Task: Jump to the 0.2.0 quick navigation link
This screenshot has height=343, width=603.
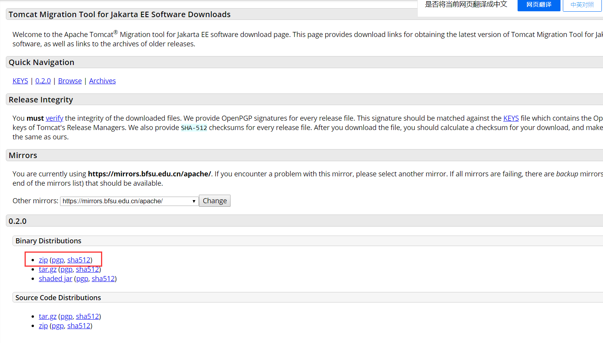Action: pos(43,81)
